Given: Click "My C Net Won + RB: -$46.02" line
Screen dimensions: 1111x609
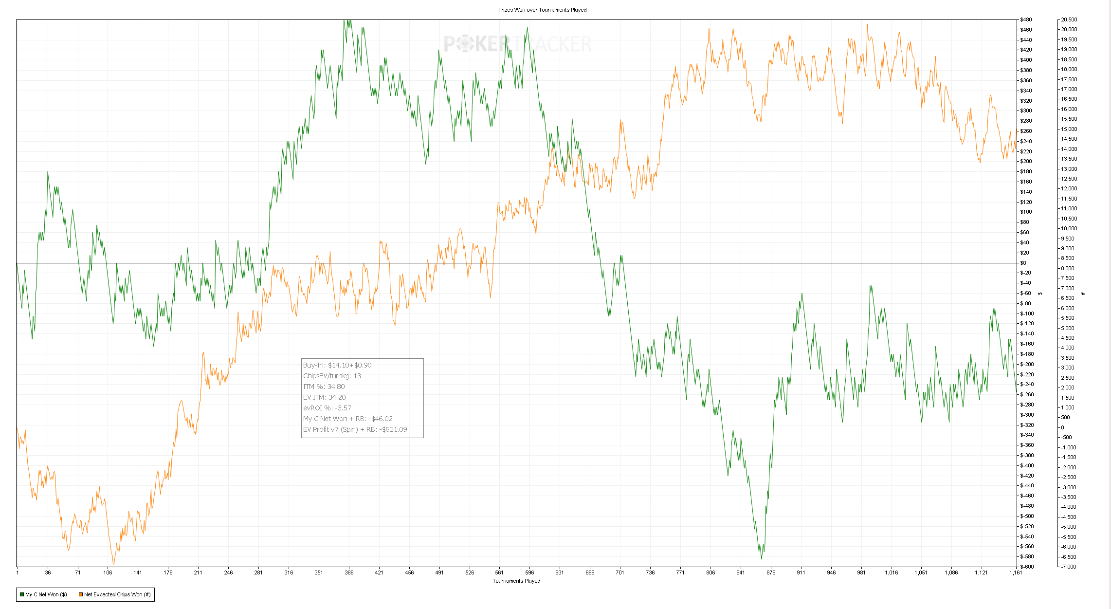Looking at the screenshot, I should tap(348, 419).
